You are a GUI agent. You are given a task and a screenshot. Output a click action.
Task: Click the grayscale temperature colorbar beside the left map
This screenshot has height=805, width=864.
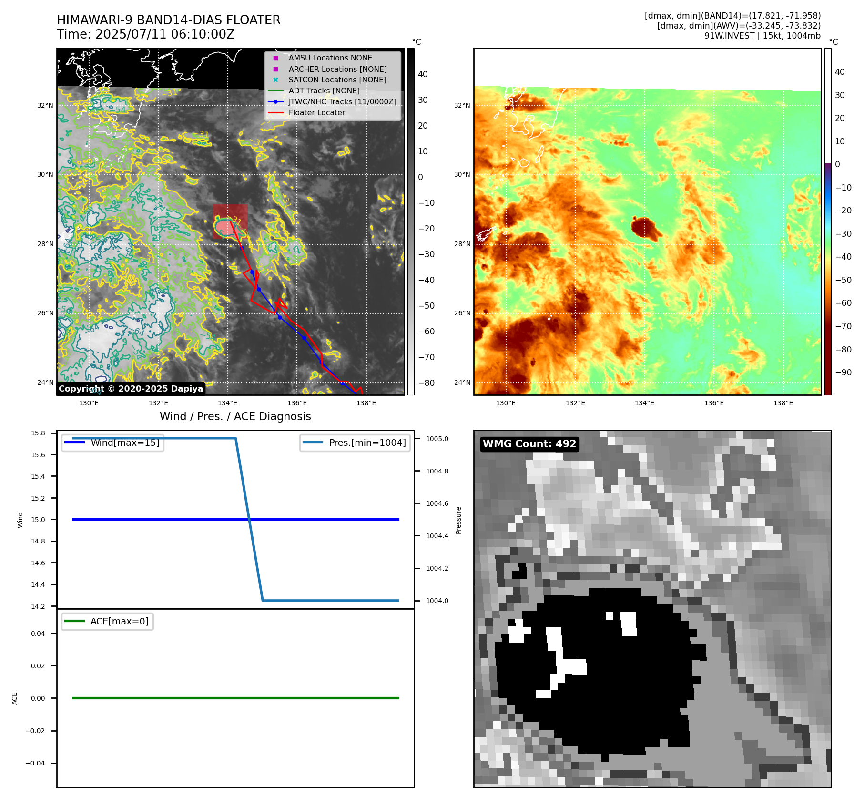[411, 221]
